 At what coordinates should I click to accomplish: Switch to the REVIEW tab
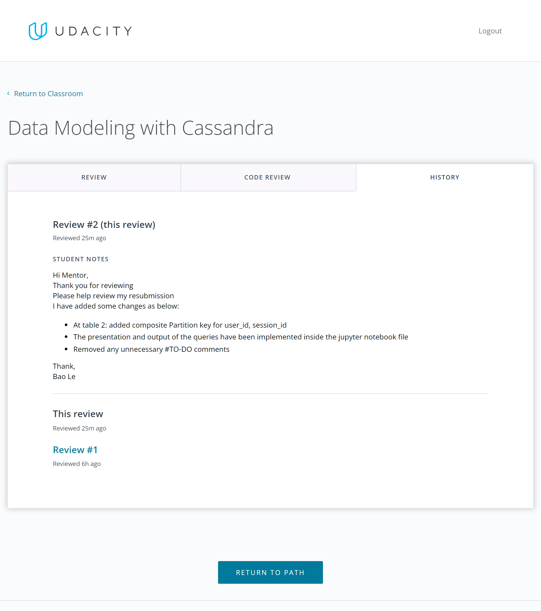94,177
